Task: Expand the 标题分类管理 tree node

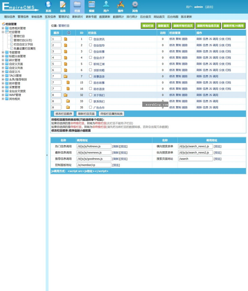Action: [x=3, y=56]
